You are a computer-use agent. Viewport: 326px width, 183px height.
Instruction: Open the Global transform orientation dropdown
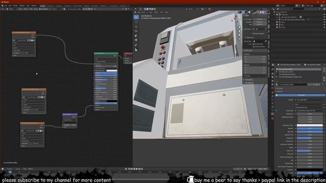[191, 9]
